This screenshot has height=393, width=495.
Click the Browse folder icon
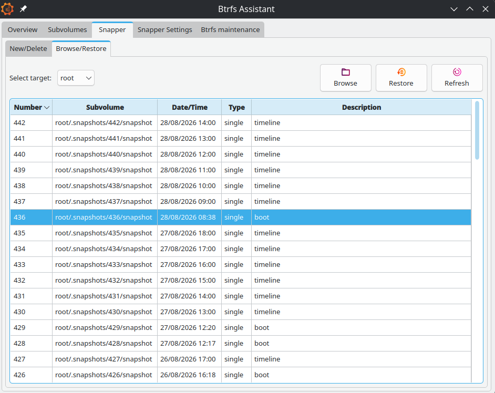coord(346,72)
